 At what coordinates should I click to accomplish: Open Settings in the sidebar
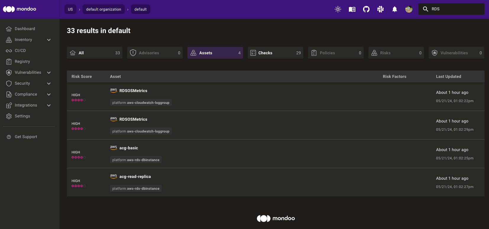(22, 116)
